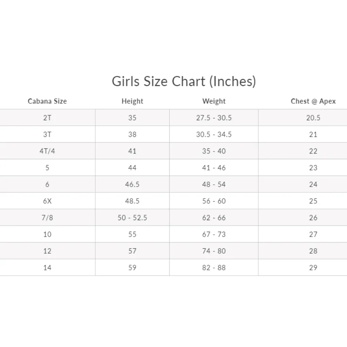Click the Weight column header
Screen dimensions: 347x347
[214, 101]
